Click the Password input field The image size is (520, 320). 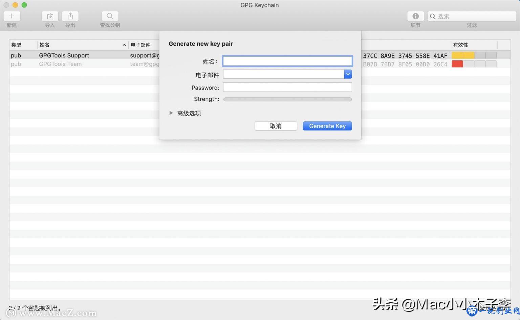click(287, 87)
